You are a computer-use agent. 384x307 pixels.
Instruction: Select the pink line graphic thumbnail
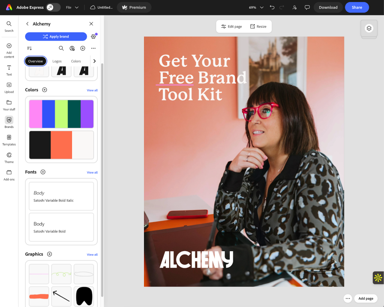coord(39,274)
